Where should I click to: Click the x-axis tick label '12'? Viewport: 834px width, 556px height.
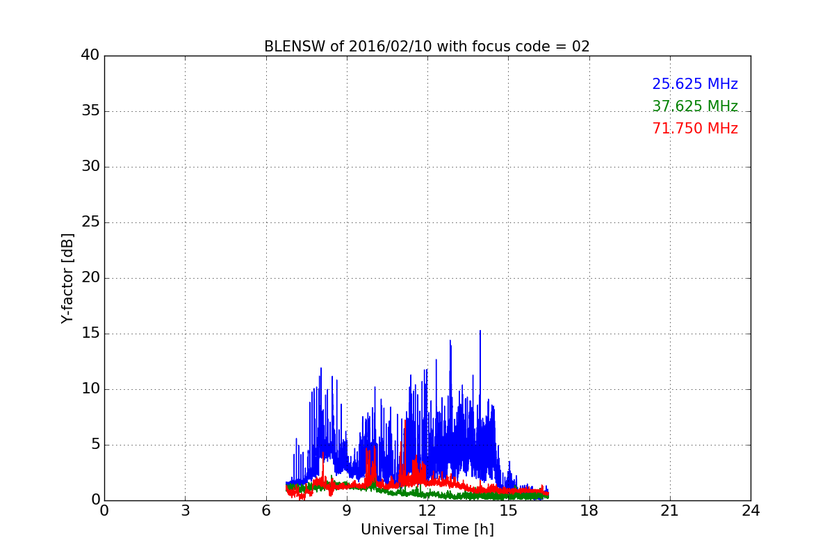coord(427,511)
